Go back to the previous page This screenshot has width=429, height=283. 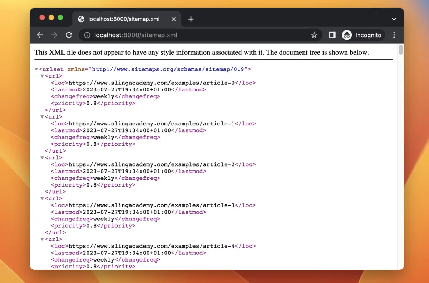40,35
